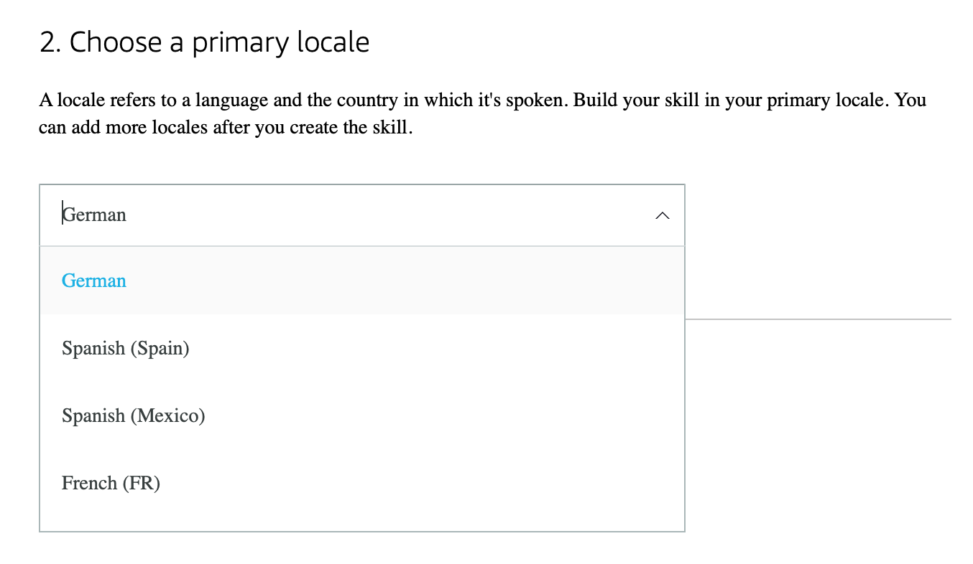This screenshot has height=564, width=973.
Task: Click into the locale combo box field showing German
Action: click(x=362, y=215)
